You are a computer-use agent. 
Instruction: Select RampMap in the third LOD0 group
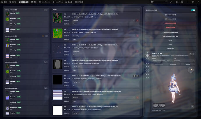click(x=27, y=82)
